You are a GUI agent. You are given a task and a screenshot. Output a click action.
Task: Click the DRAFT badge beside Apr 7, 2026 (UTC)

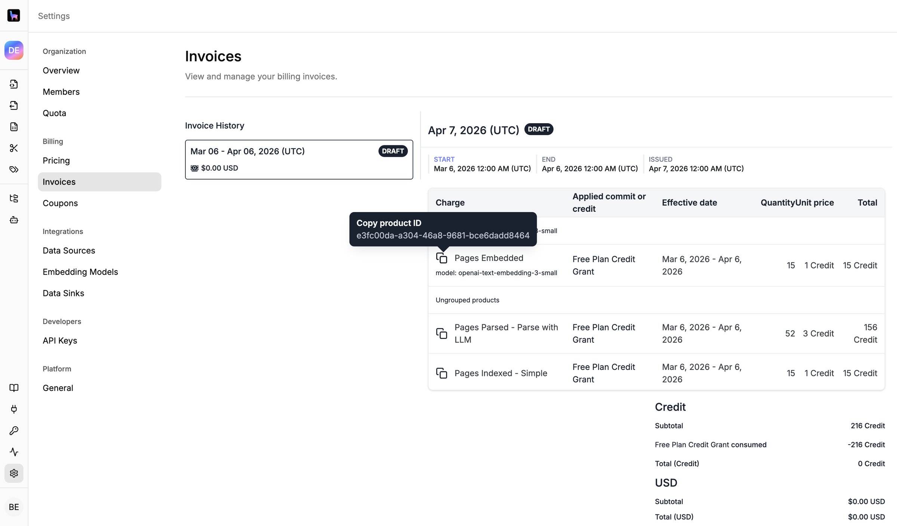point(539,129)
